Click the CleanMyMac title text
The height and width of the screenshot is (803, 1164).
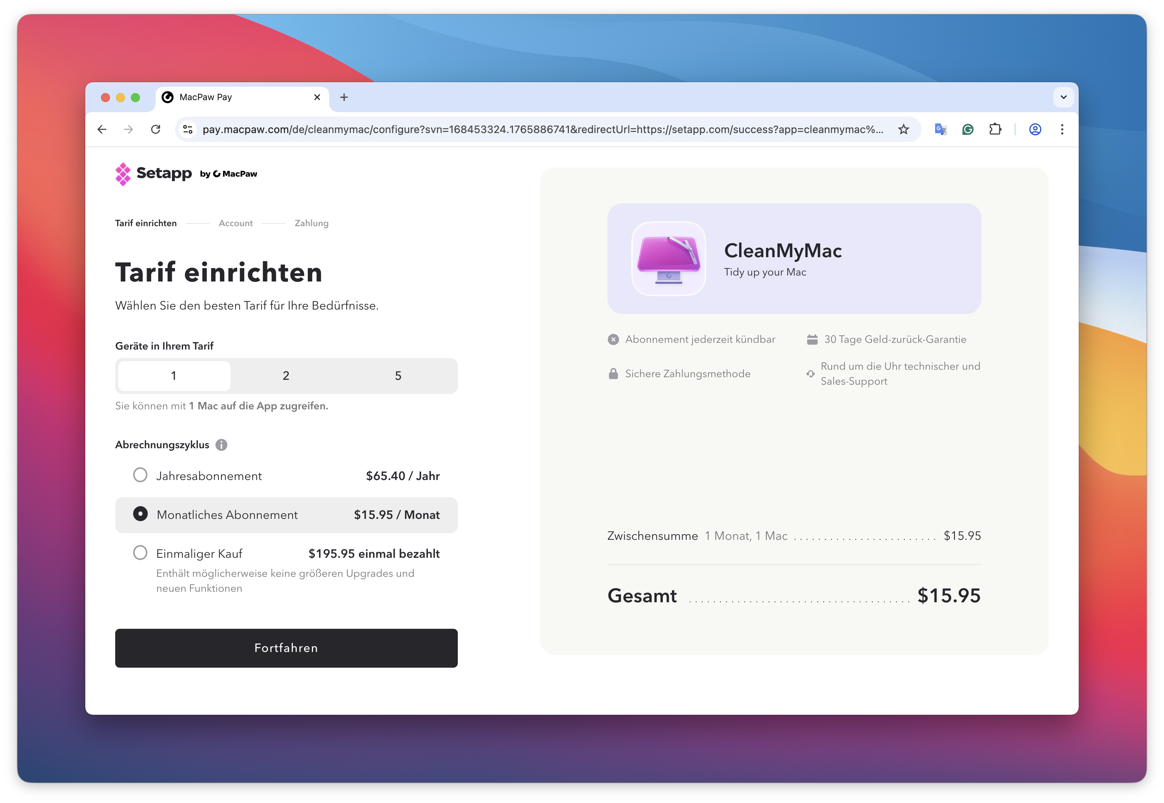[x=783, y=251]
